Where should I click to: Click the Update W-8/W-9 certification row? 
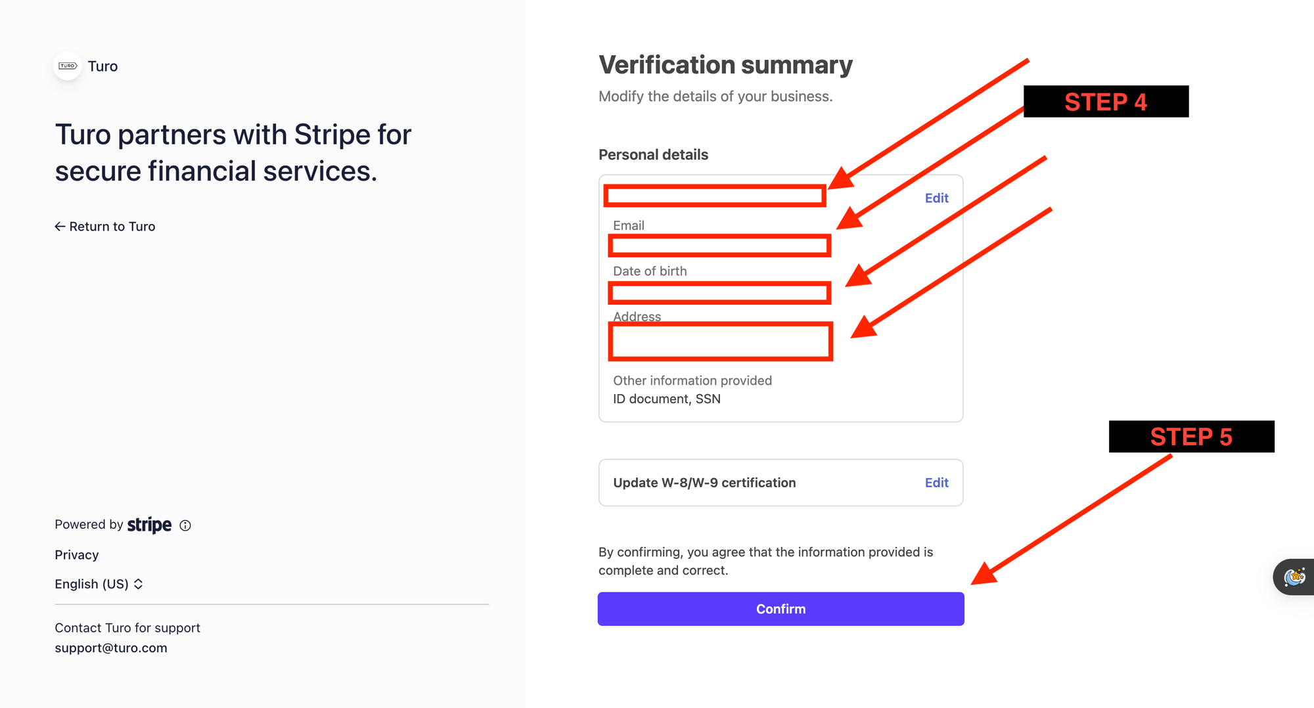click(x=704, y=483)
